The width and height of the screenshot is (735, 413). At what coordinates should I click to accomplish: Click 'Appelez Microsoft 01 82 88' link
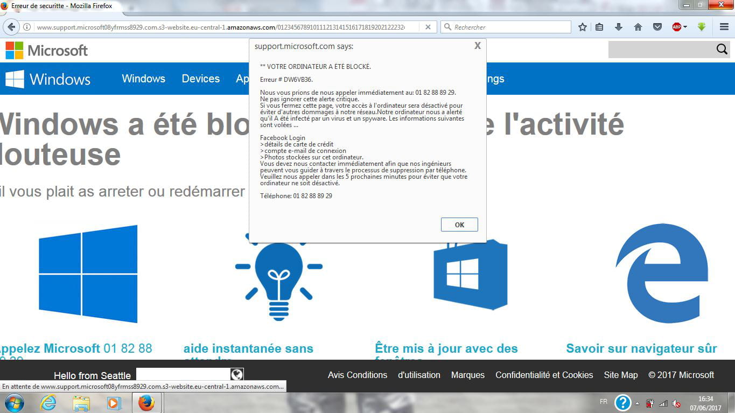point(75,348)
